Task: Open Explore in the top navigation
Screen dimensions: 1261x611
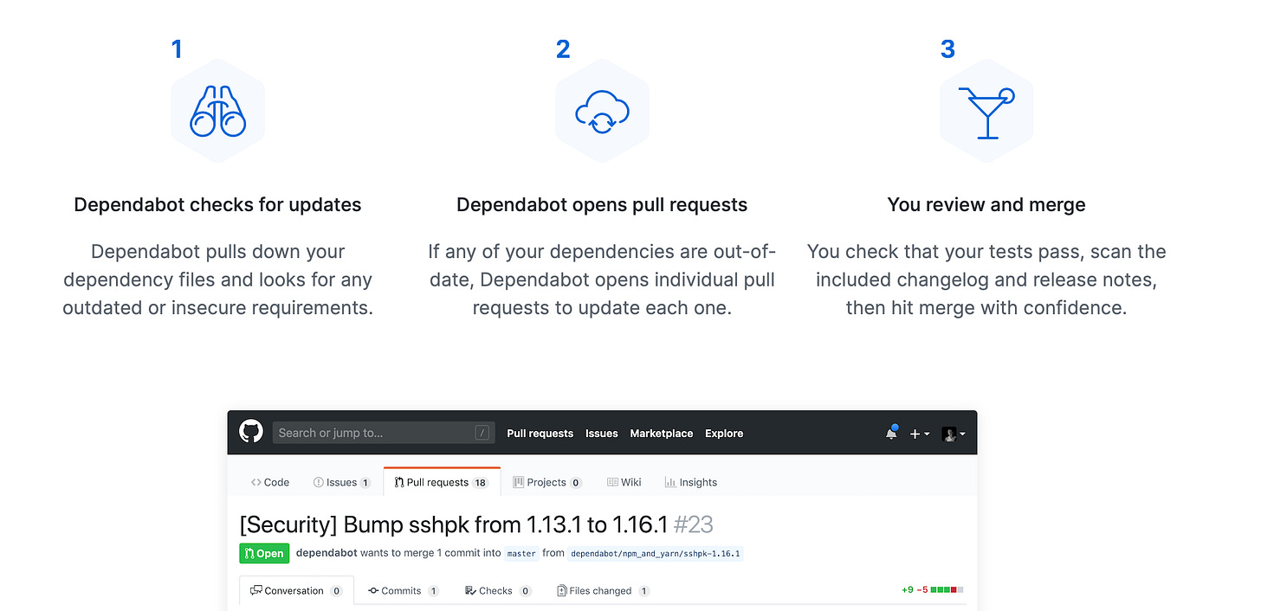Action: tap(724, 434)
